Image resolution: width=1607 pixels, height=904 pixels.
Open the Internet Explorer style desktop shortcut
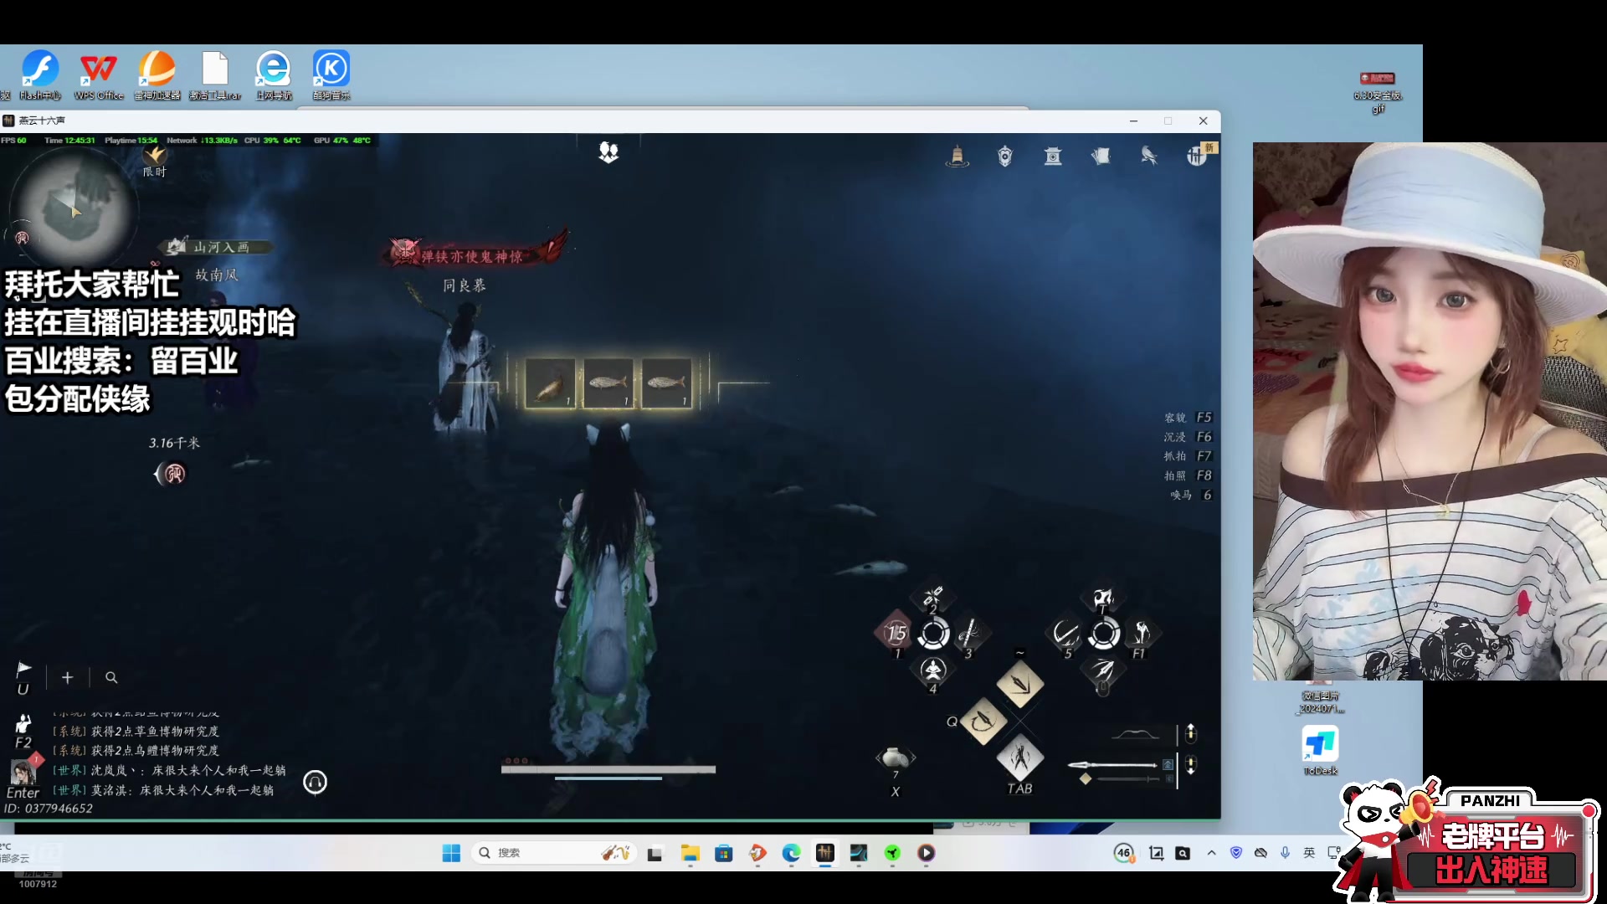(274, 76)
